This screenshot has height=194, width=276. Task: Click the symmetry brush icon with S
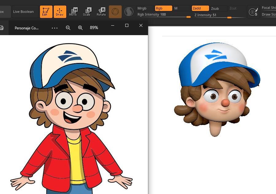point(253,12)
